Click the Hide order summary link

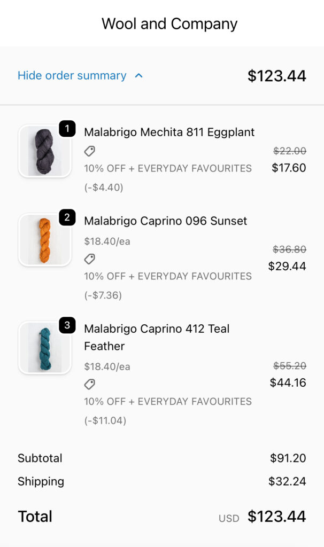tap(72, 76)
